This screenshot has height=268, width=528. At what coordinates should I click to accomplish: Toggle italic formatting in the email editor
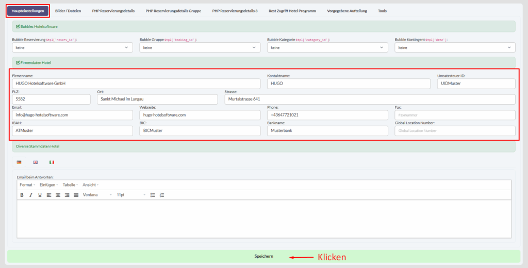point(31,195)
